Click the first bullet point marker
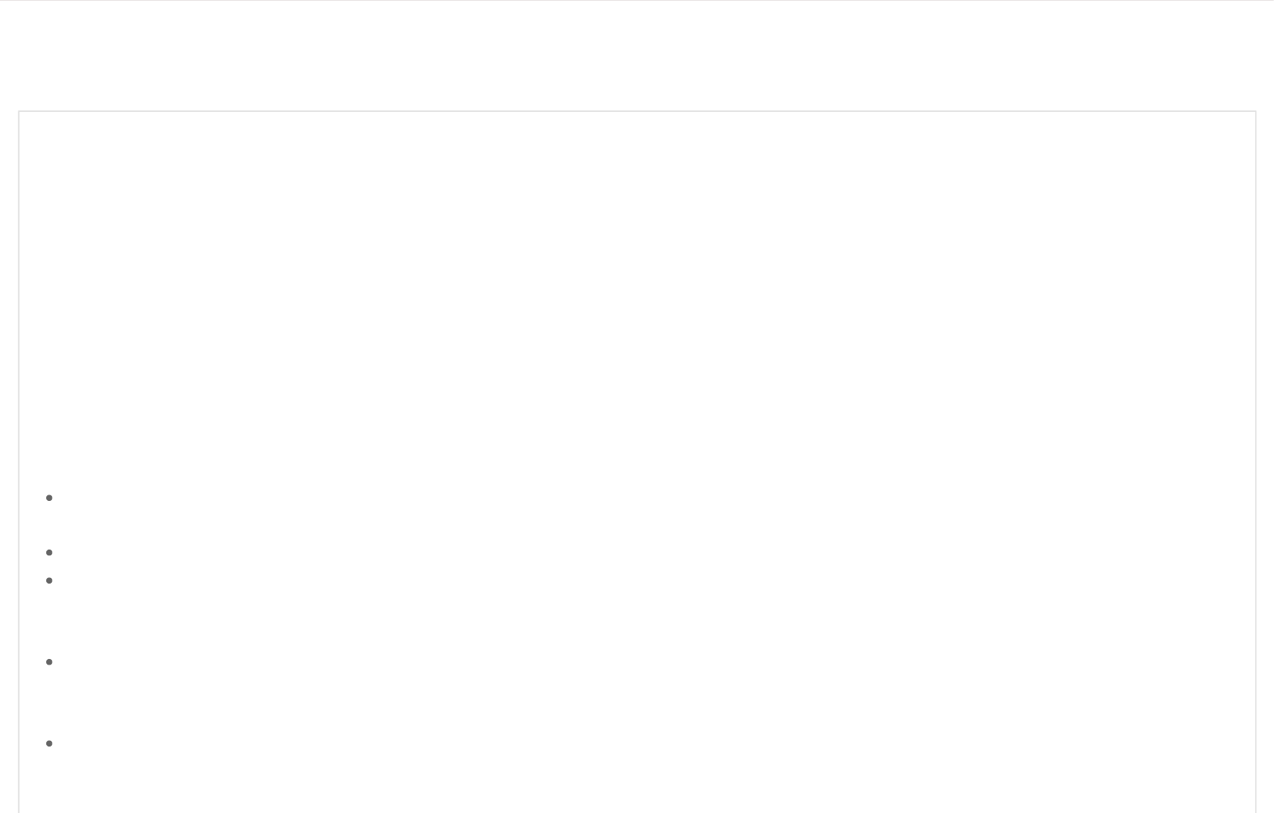This screenshot has height=813, width=1274. (49, 498)
